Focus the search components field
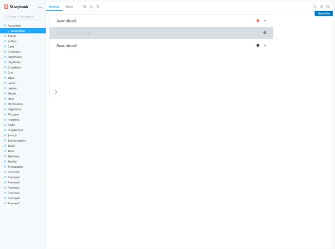Image resolution: width=335 pixels, height=249 pixels. pos(23,17)
